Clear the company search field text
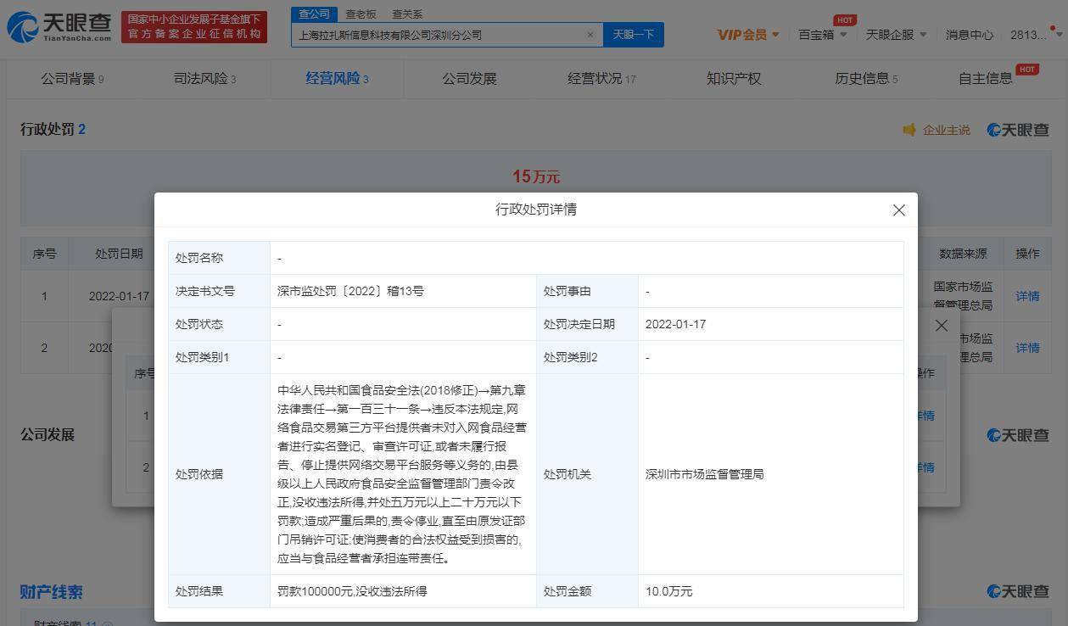 pyautogui.click(x=590, y=35)
